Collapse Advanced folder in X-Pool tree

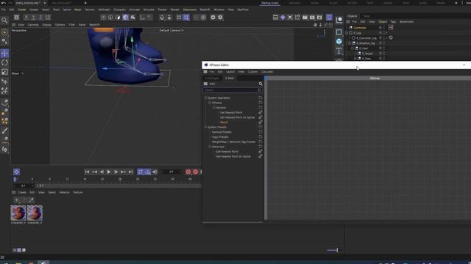(210, 147)
